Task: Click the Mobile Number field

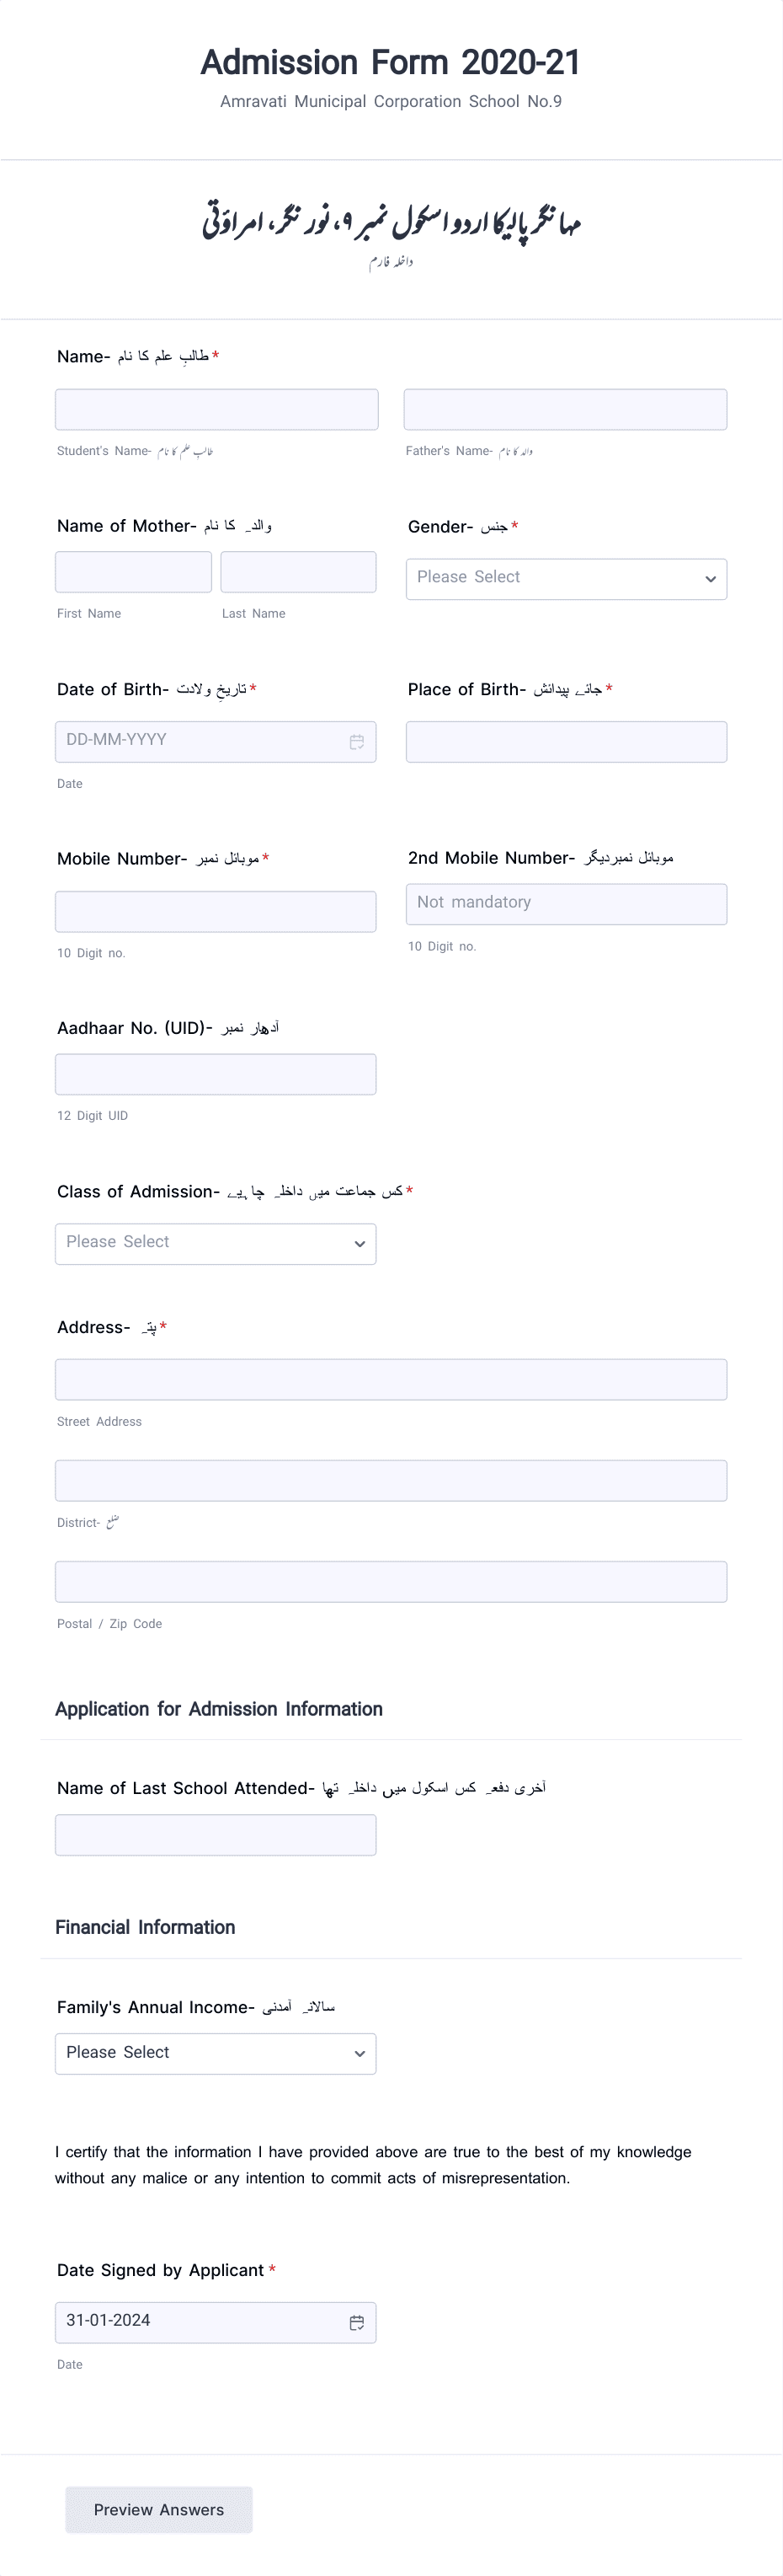Action: coord(216,910)
